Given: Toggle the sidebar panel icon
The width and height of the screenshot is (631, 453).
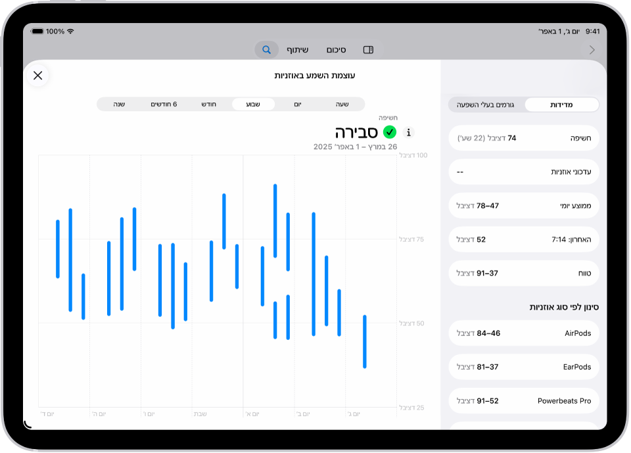Looking at the screenshot, I should coord(368,50).
